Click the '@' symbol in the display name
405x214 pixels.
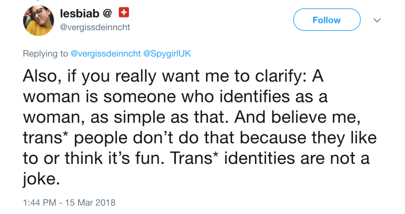tap(108, 14)
